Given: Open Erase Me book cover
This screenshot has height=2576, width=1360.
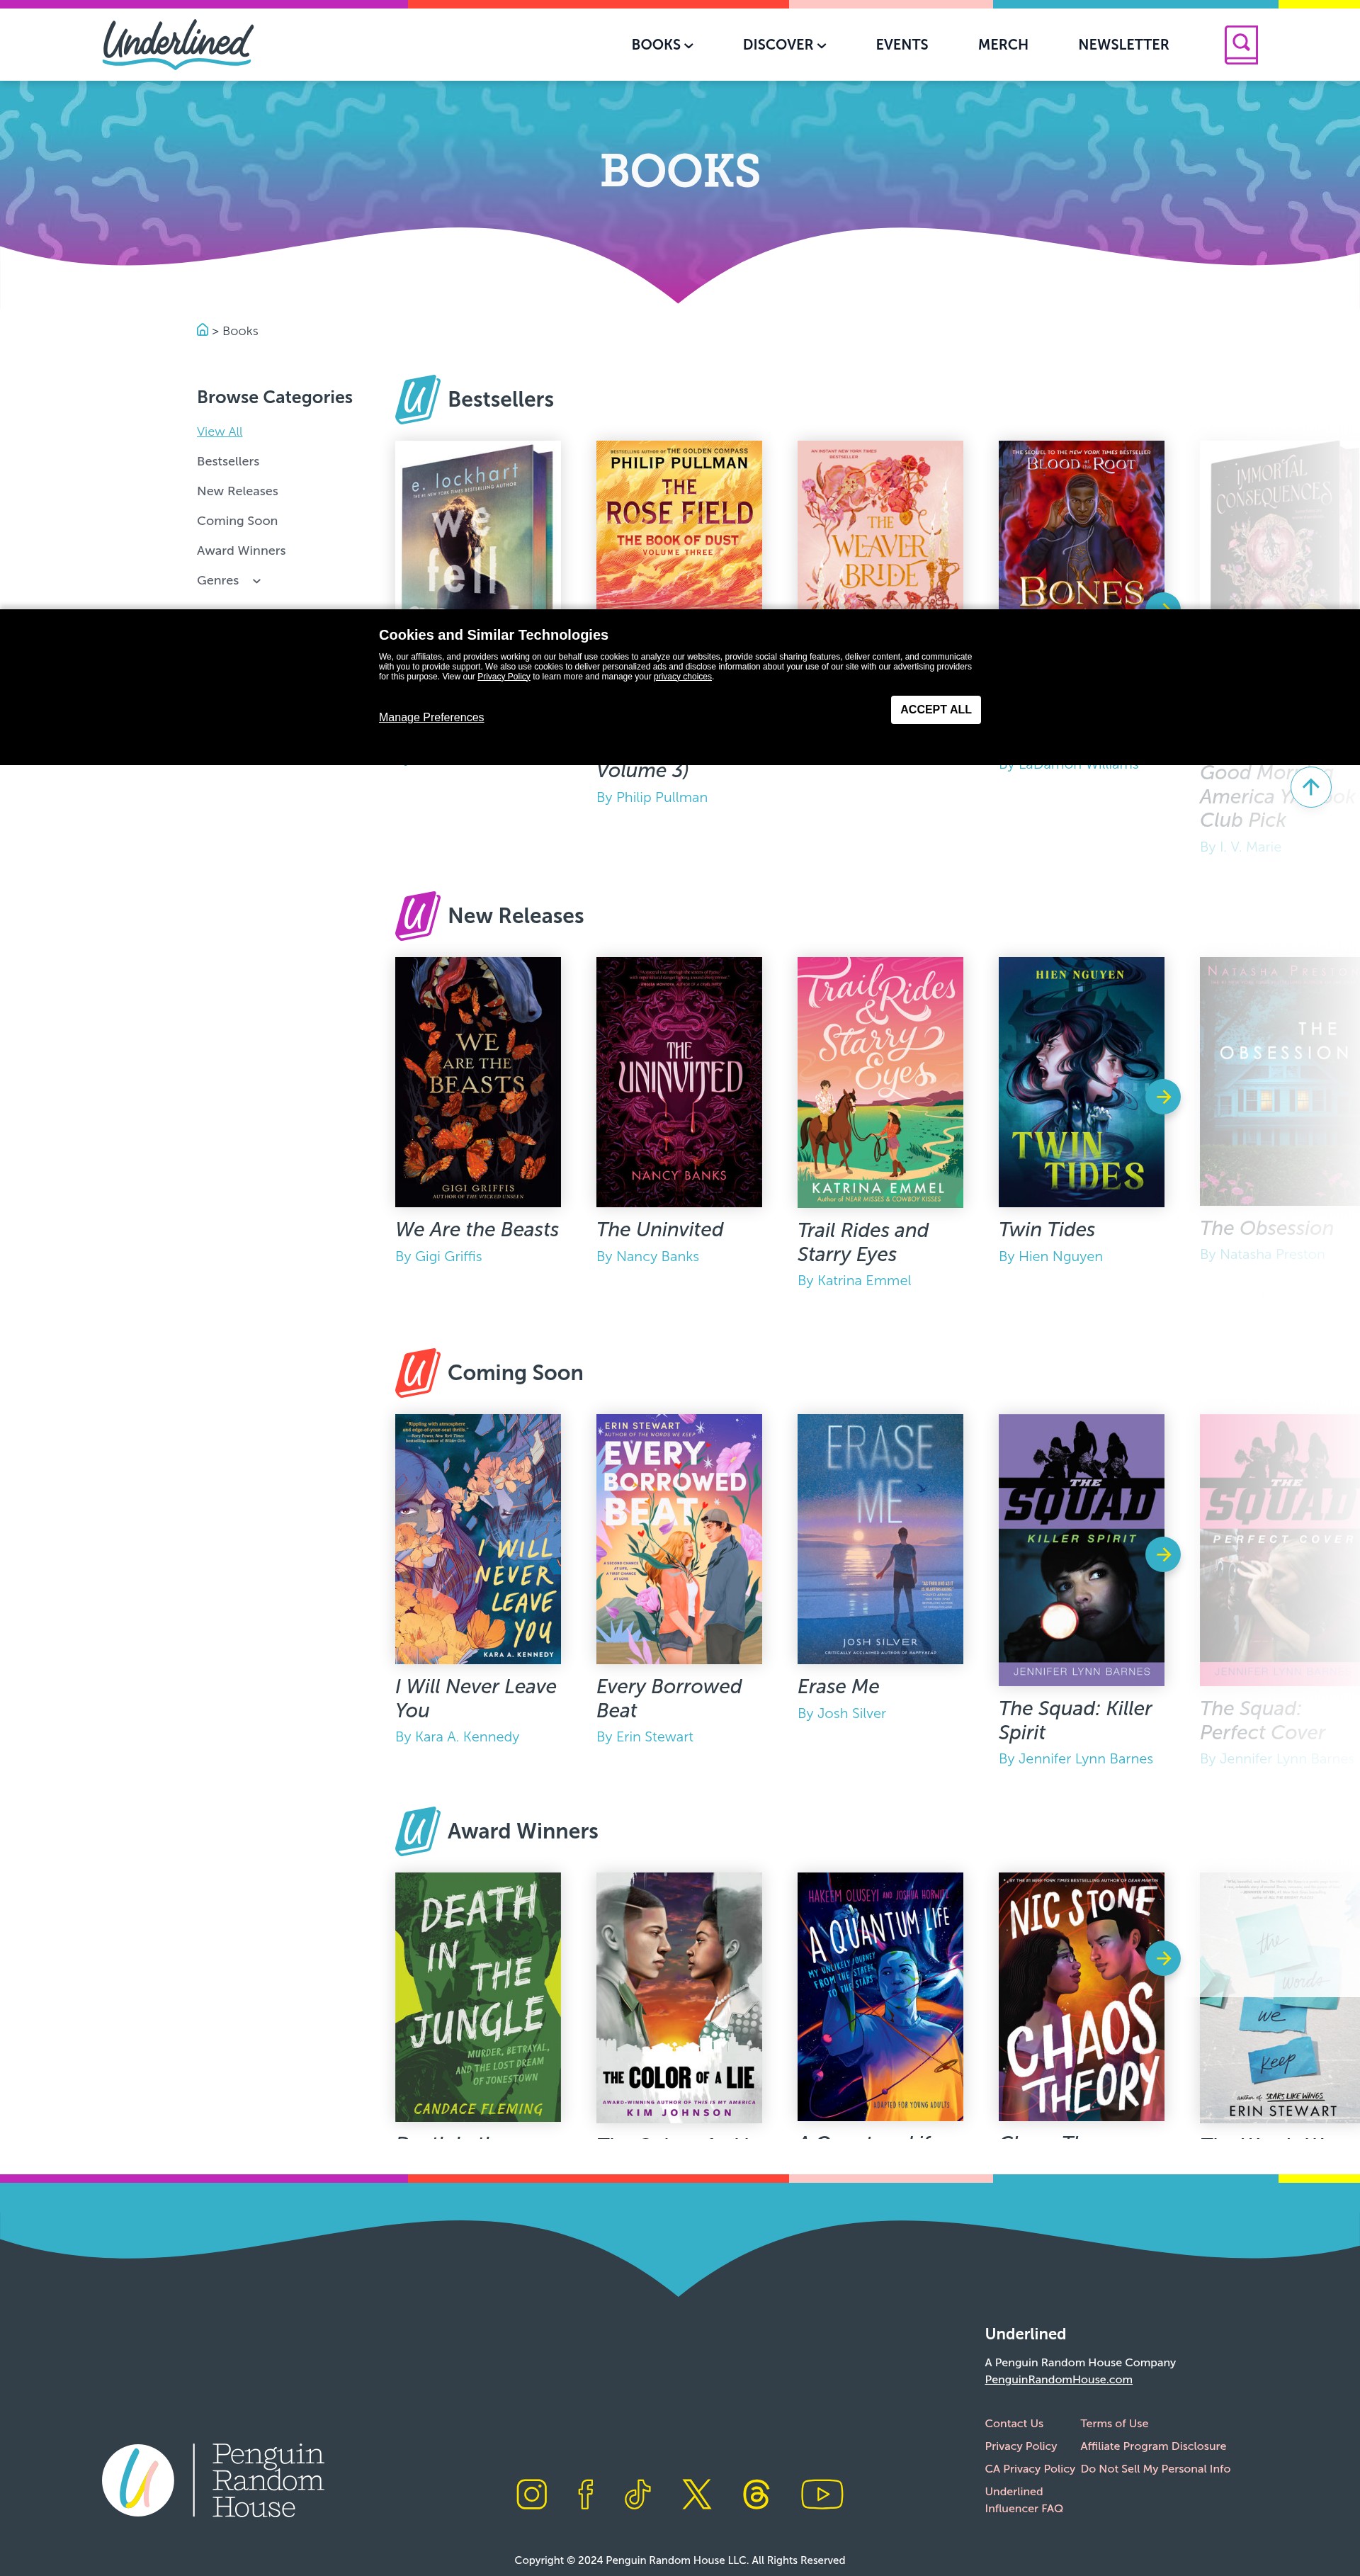Looking at the screenshot, I should pos(880,1539).
